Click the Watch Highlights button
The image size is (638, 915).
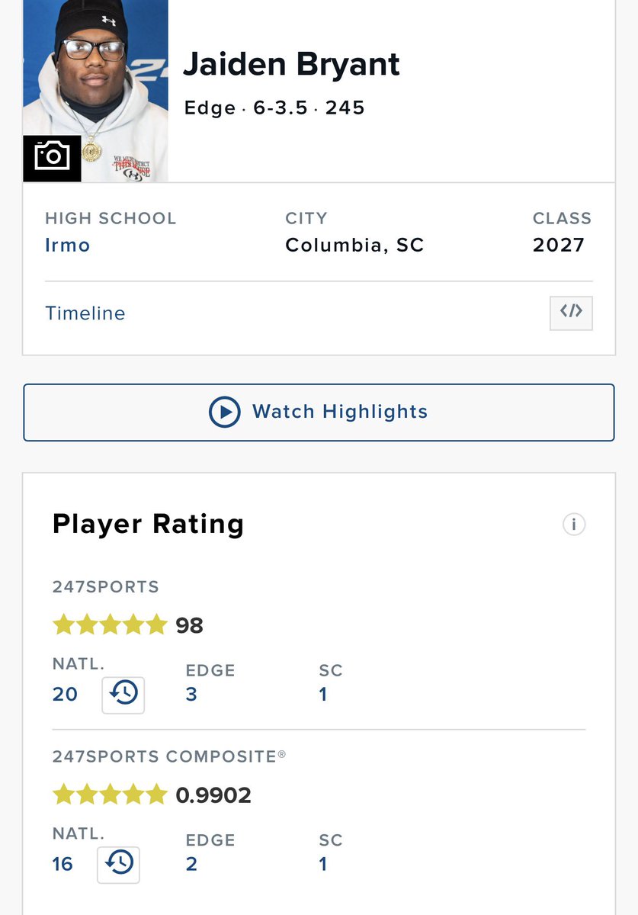(319, 413)
